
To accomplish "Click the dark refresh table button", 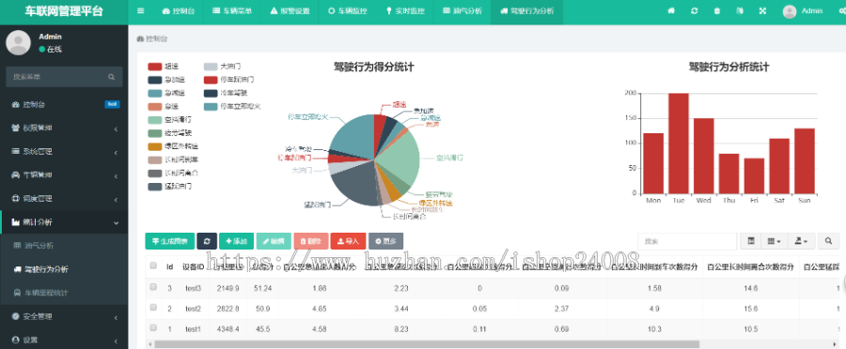I will pos(206,241).
